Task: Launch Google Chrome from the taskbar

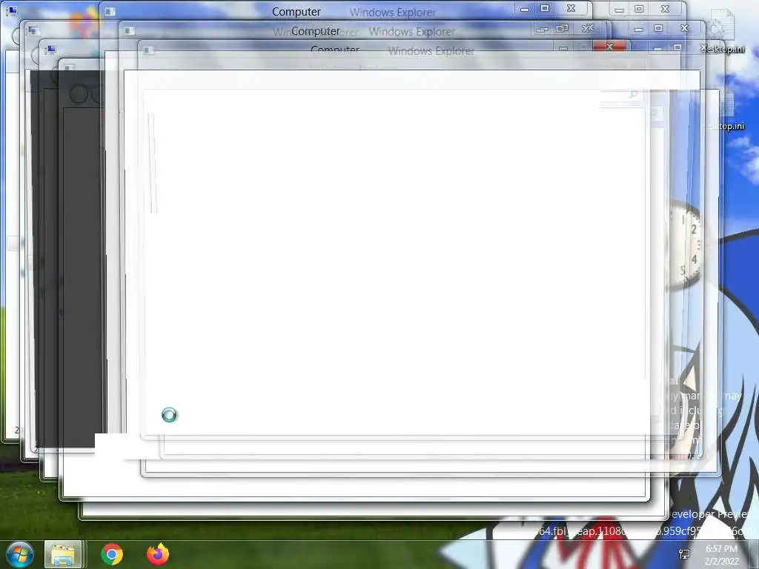Action: coord(112,554)
